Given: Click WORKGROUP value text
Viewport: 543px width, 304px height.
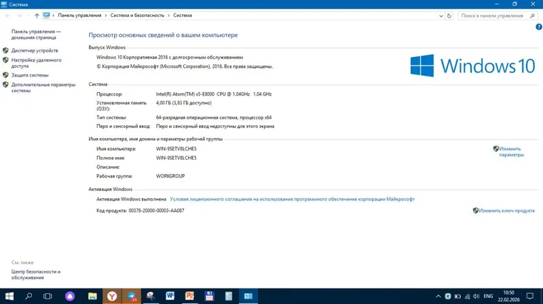Looking at the screenshot, I should point(170,176).
